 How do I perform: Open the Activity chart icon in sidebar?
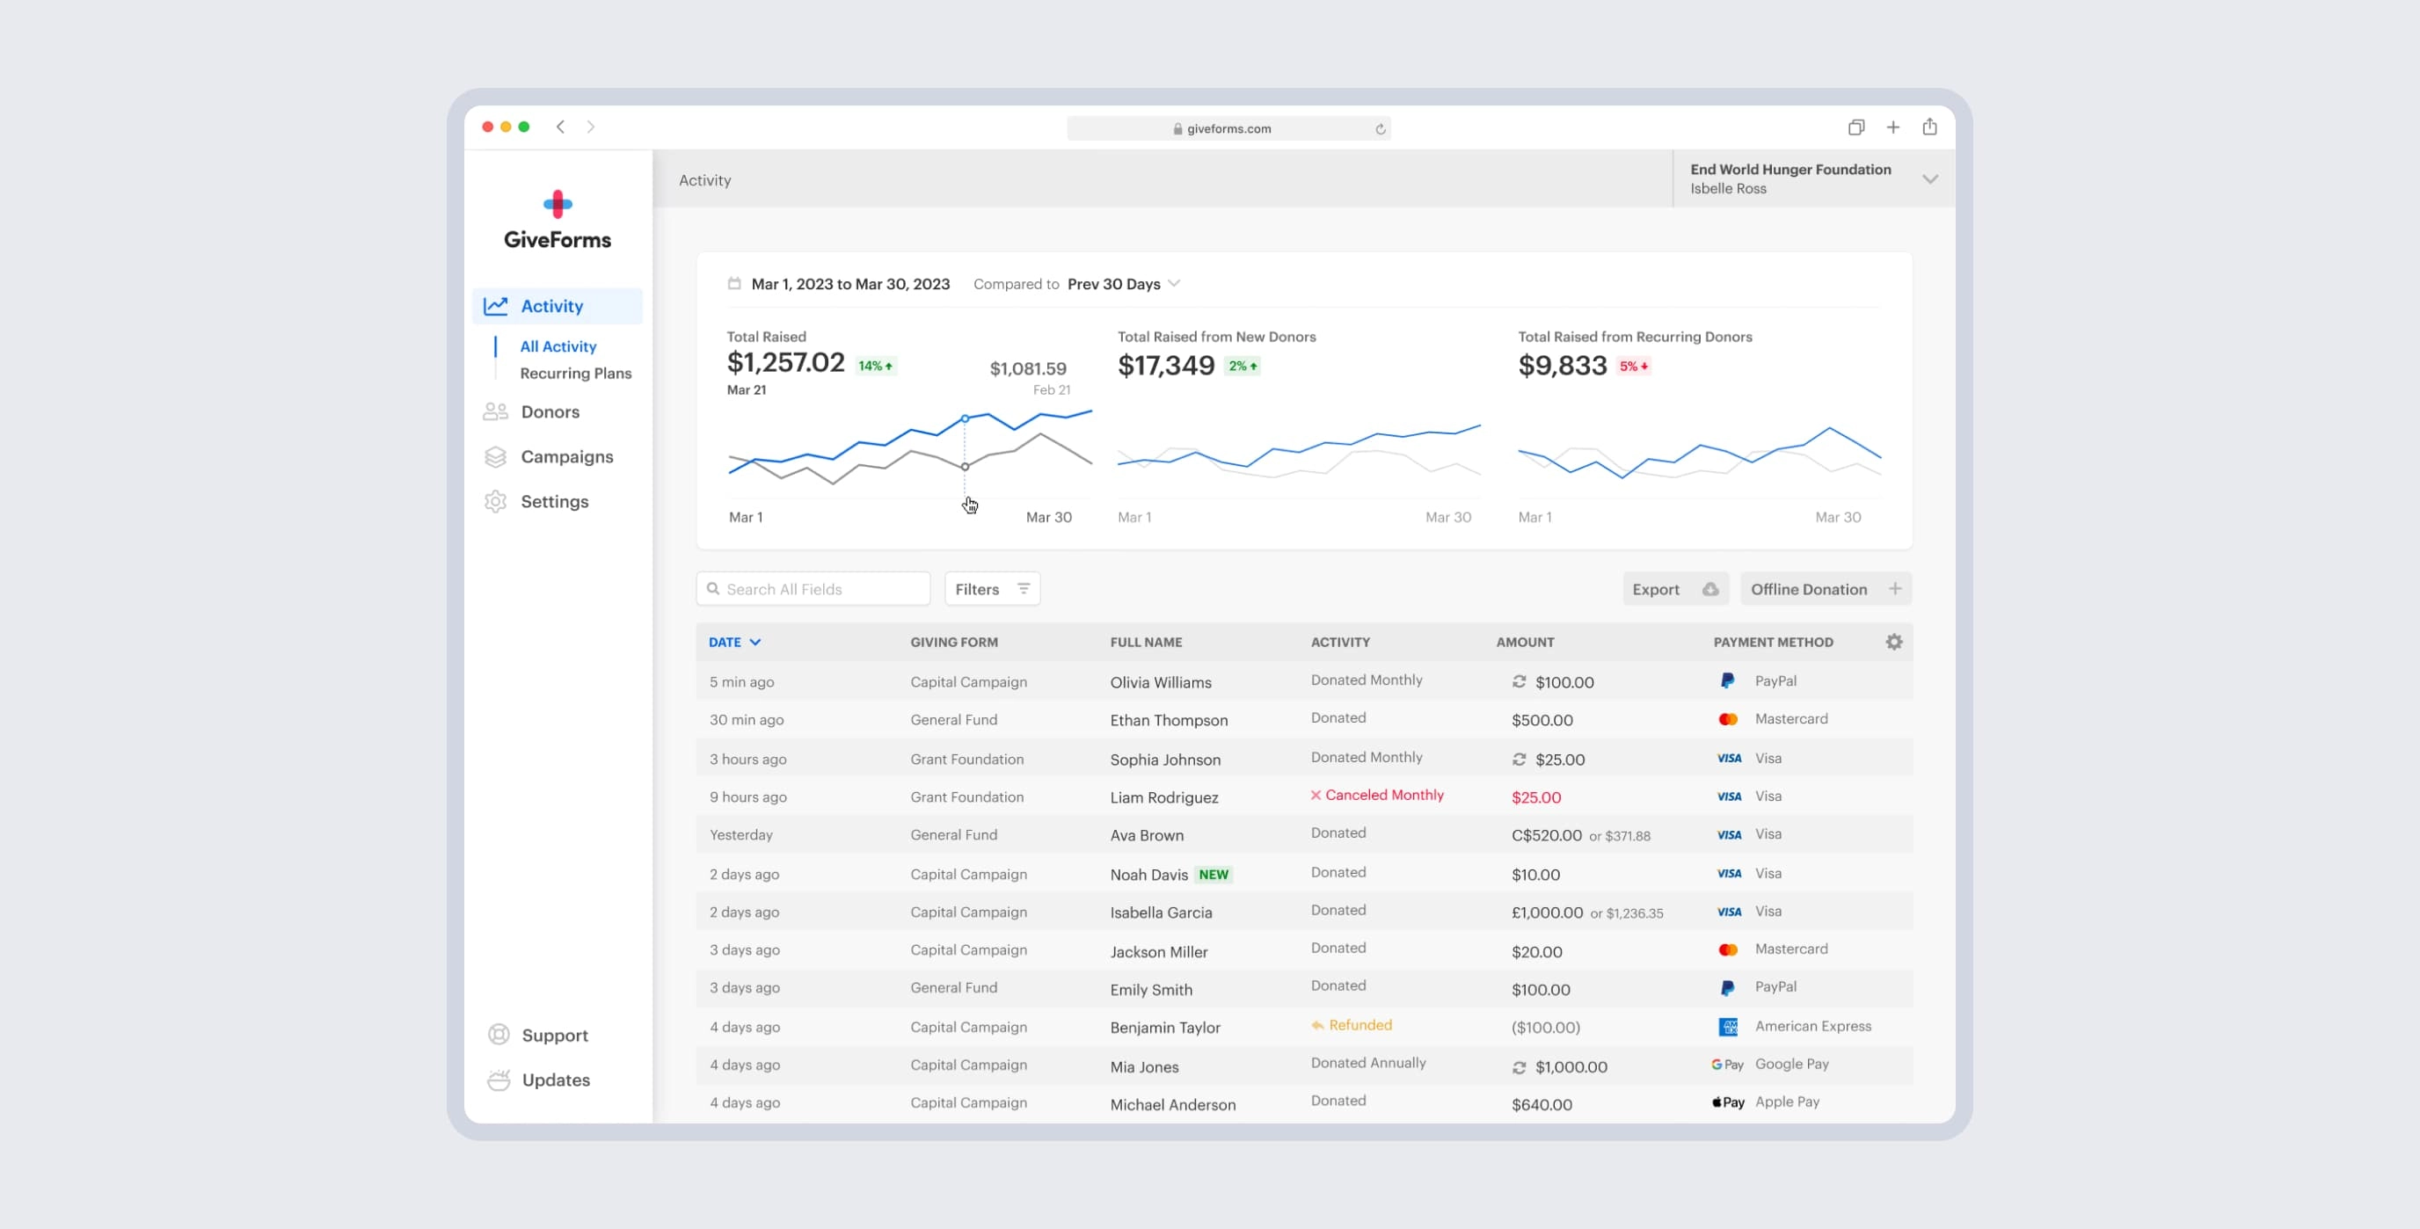coord(496,305)
